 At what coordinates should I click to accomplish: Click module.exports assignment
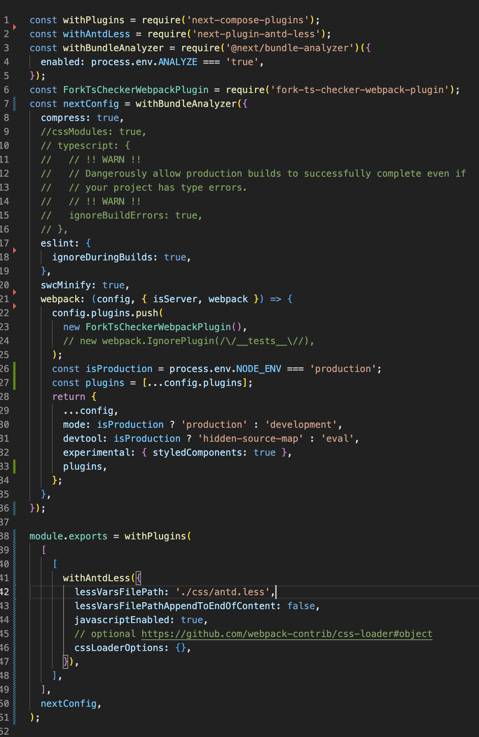[69, 536]
